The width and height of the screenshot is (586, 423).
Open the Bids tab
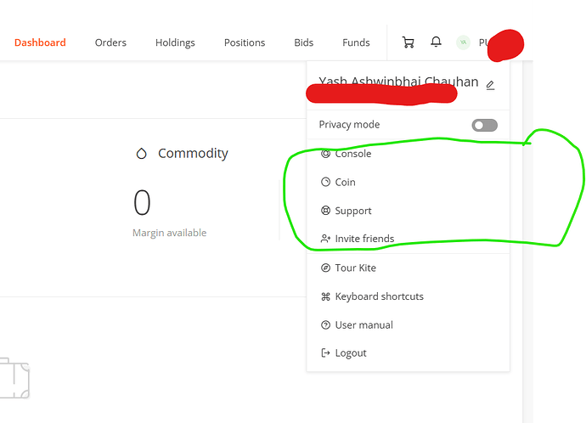click(x=303, y=42)
